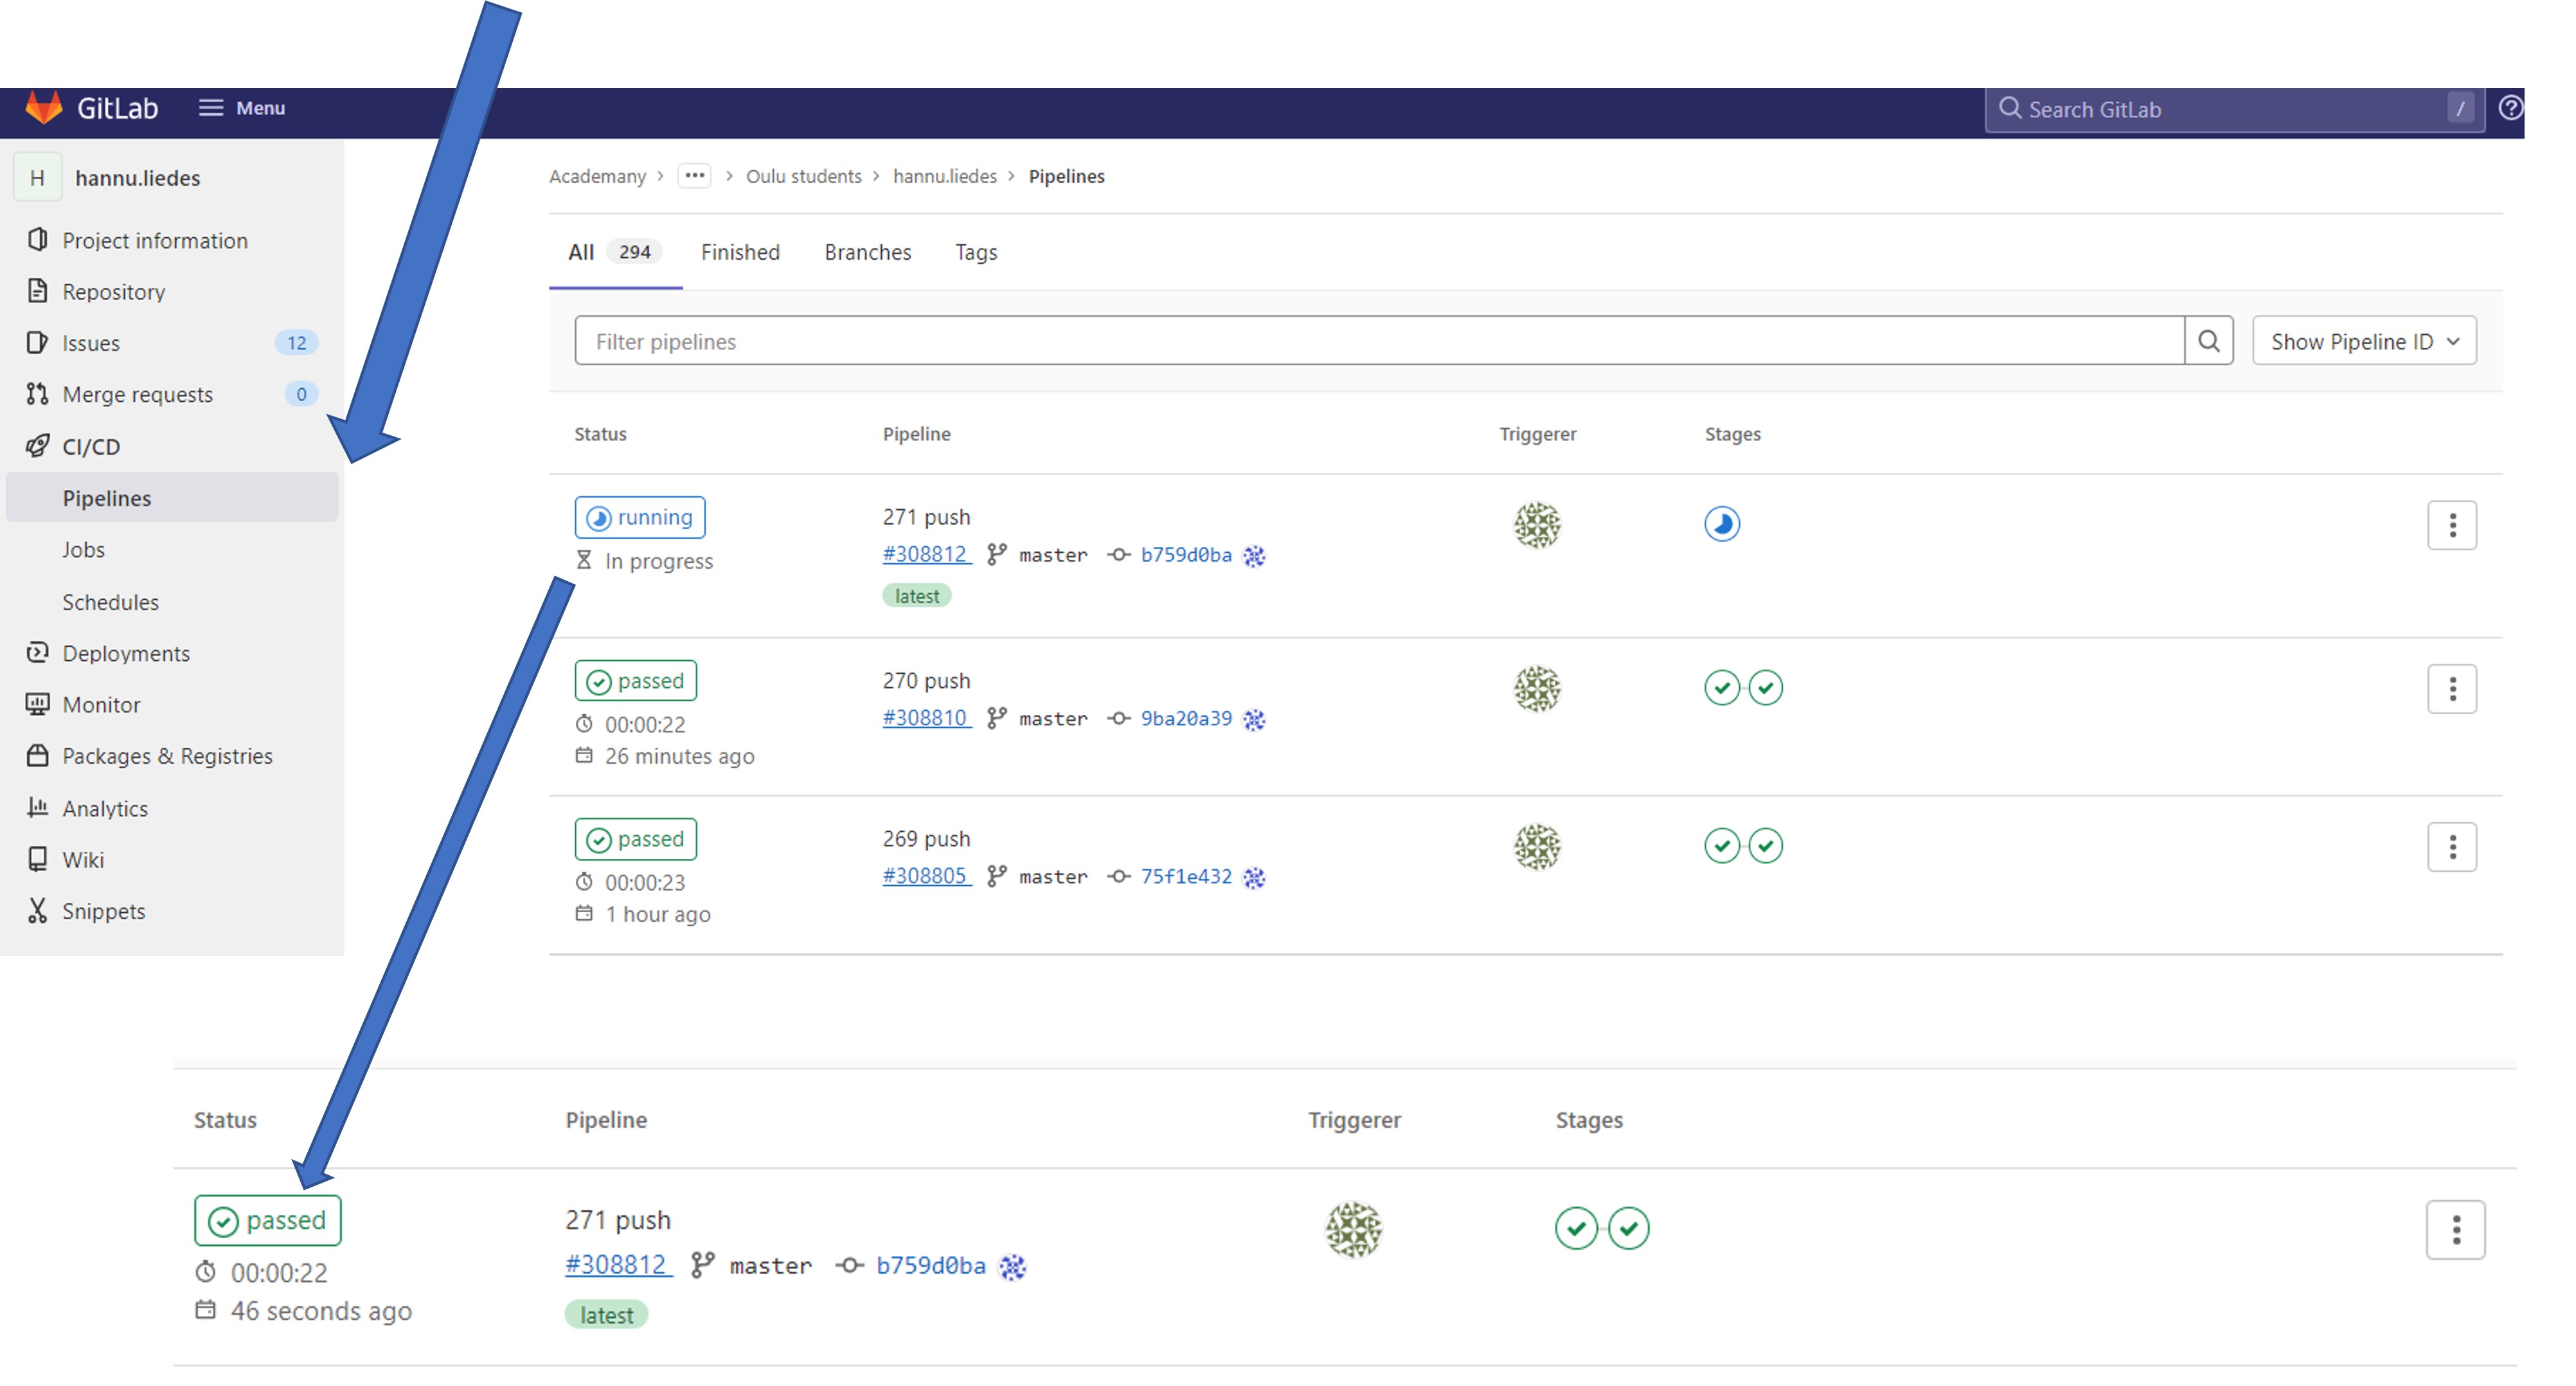The image size is (2576, 1386).
Task: Open pipeline #308805
Action: (926, 876)
